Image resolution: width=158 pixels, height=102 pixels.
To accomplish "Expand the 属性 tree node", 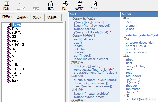I will click(4, 37).
